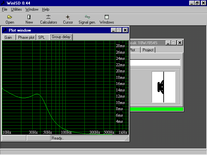207x155 pixels.
Task: Open the Window menu
Action: [32, 9]
